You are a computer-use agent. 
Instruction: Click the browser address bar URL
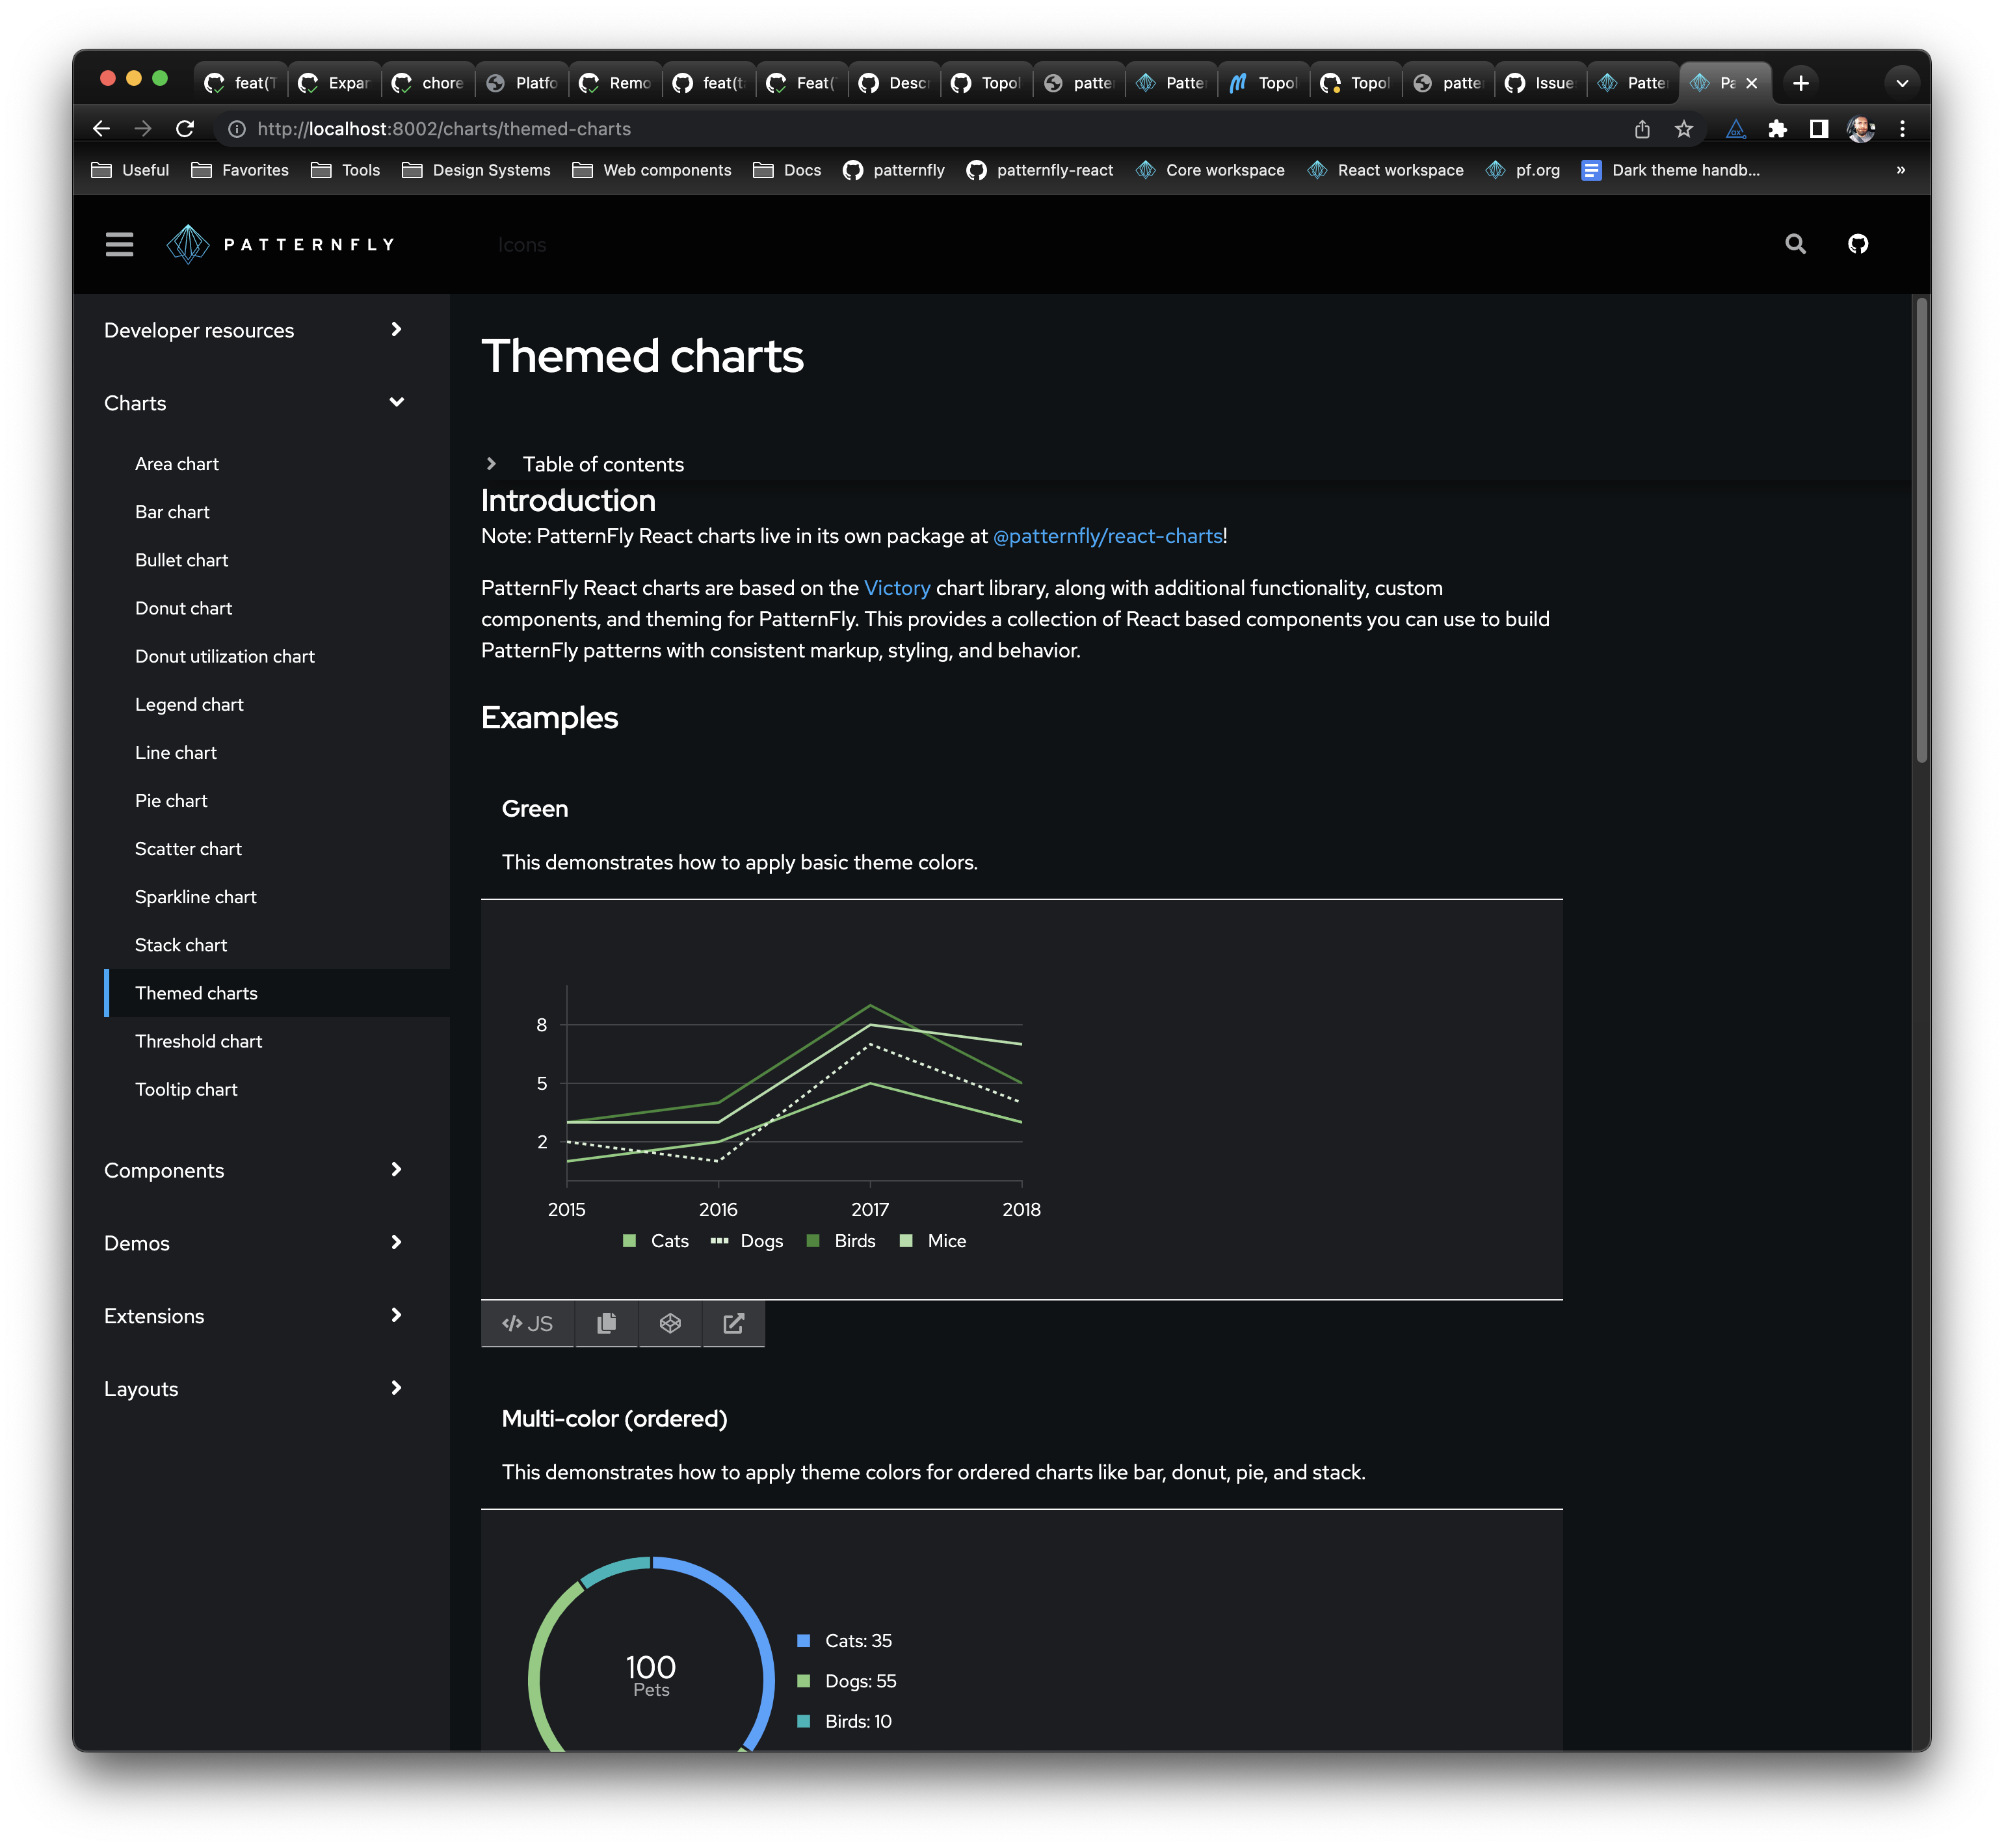point(443,129)
